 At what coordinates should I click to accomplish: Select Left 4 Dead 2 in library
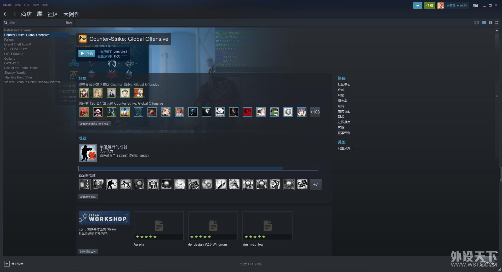coord(14,54)
